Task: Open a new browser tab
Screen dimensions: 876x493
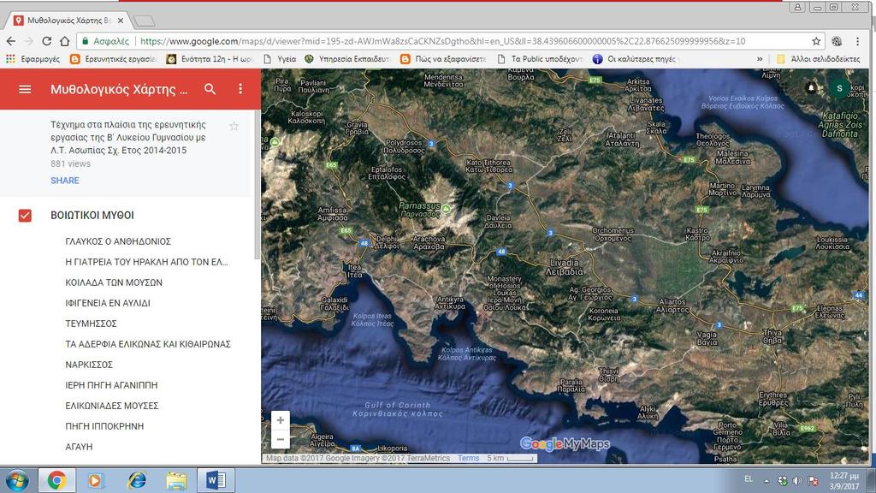Action: tap(144, 21)
